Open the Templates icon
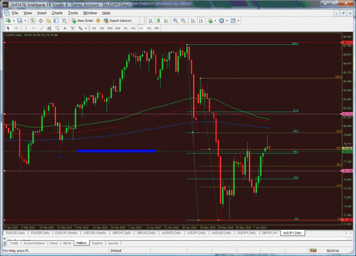Viewport: 356px width, 256px height. (x=233, y=20)
